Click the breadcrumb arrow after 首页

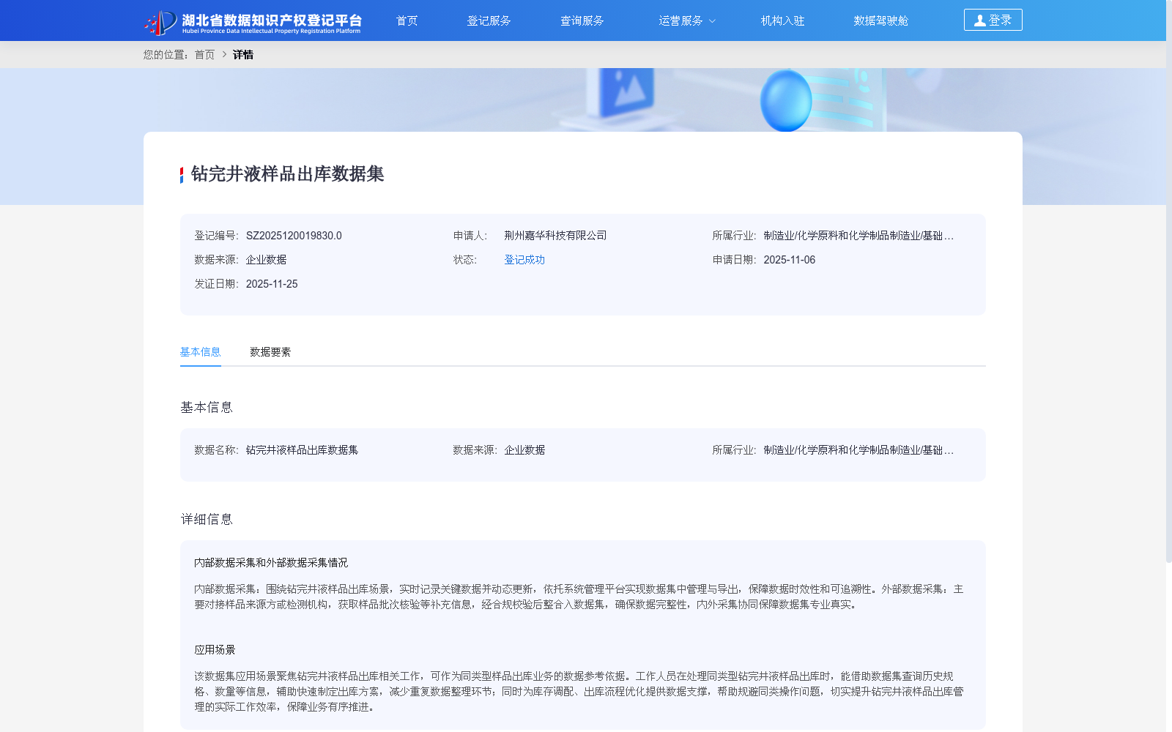pos(222,55)
